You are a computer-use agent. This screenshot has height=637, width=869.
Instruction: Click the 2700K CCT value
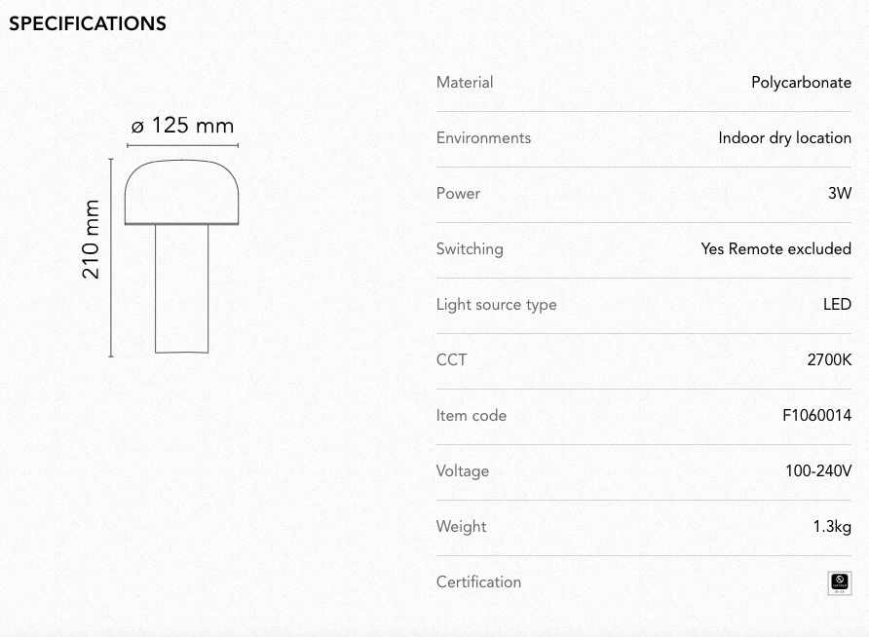(829, 359)
